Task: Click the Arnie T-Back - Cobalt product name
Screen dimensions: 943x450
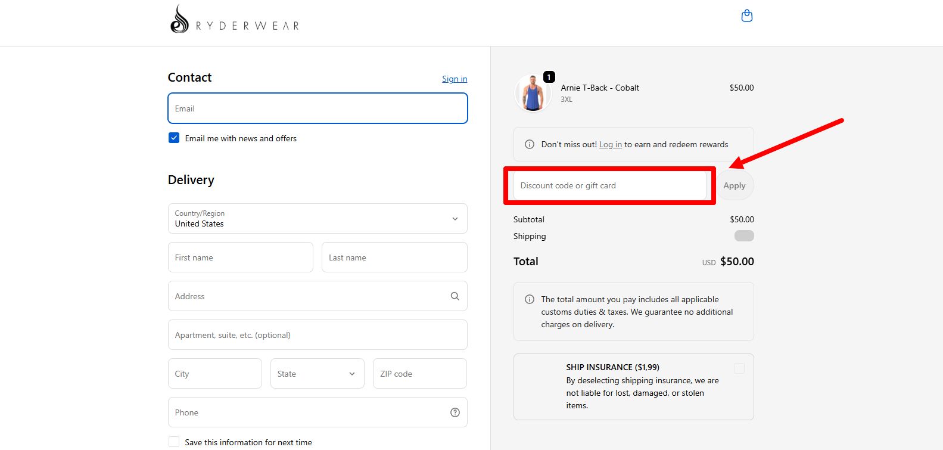Action: pyautogui.click(x=600, y=88)
